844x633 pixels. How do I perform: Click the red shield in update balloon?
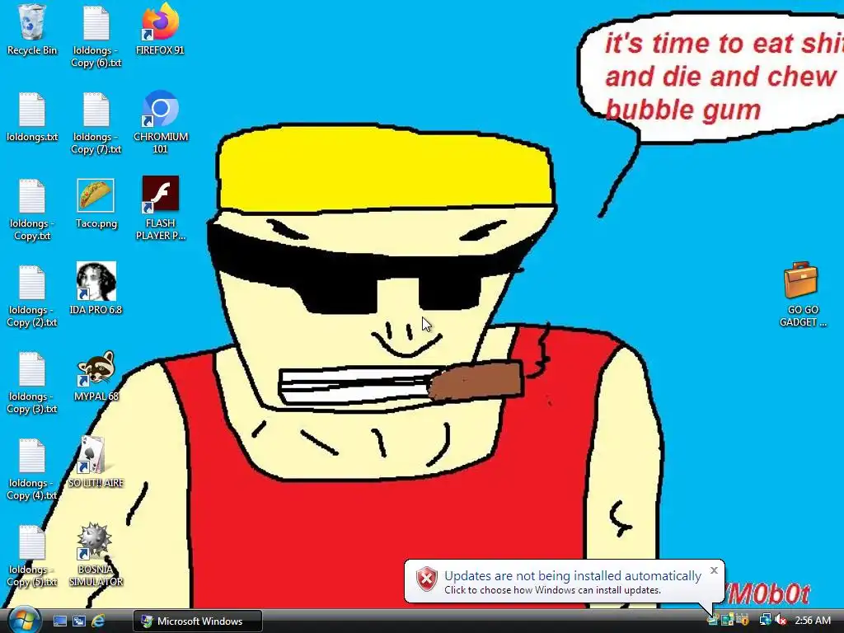click(427, 579)
